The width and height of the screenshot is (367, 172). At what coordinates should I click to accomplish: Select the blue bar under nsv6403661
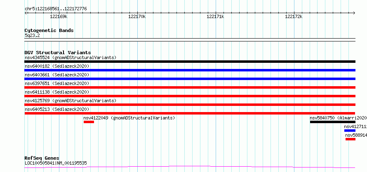point(190,79)
